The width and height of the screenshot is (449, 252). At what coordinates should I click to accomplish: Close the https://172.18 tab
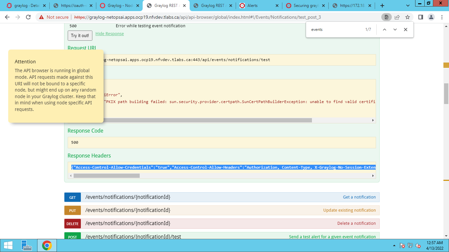pos(370,6)
